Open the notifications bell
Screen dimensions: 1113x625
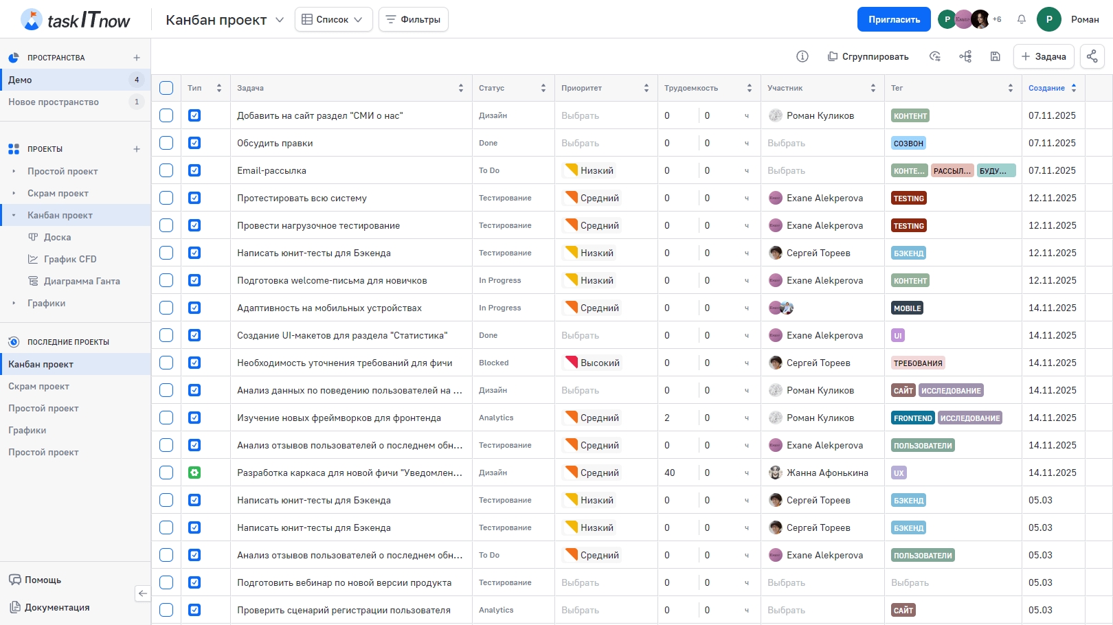pyautogui.click(x=1022, y=19)
